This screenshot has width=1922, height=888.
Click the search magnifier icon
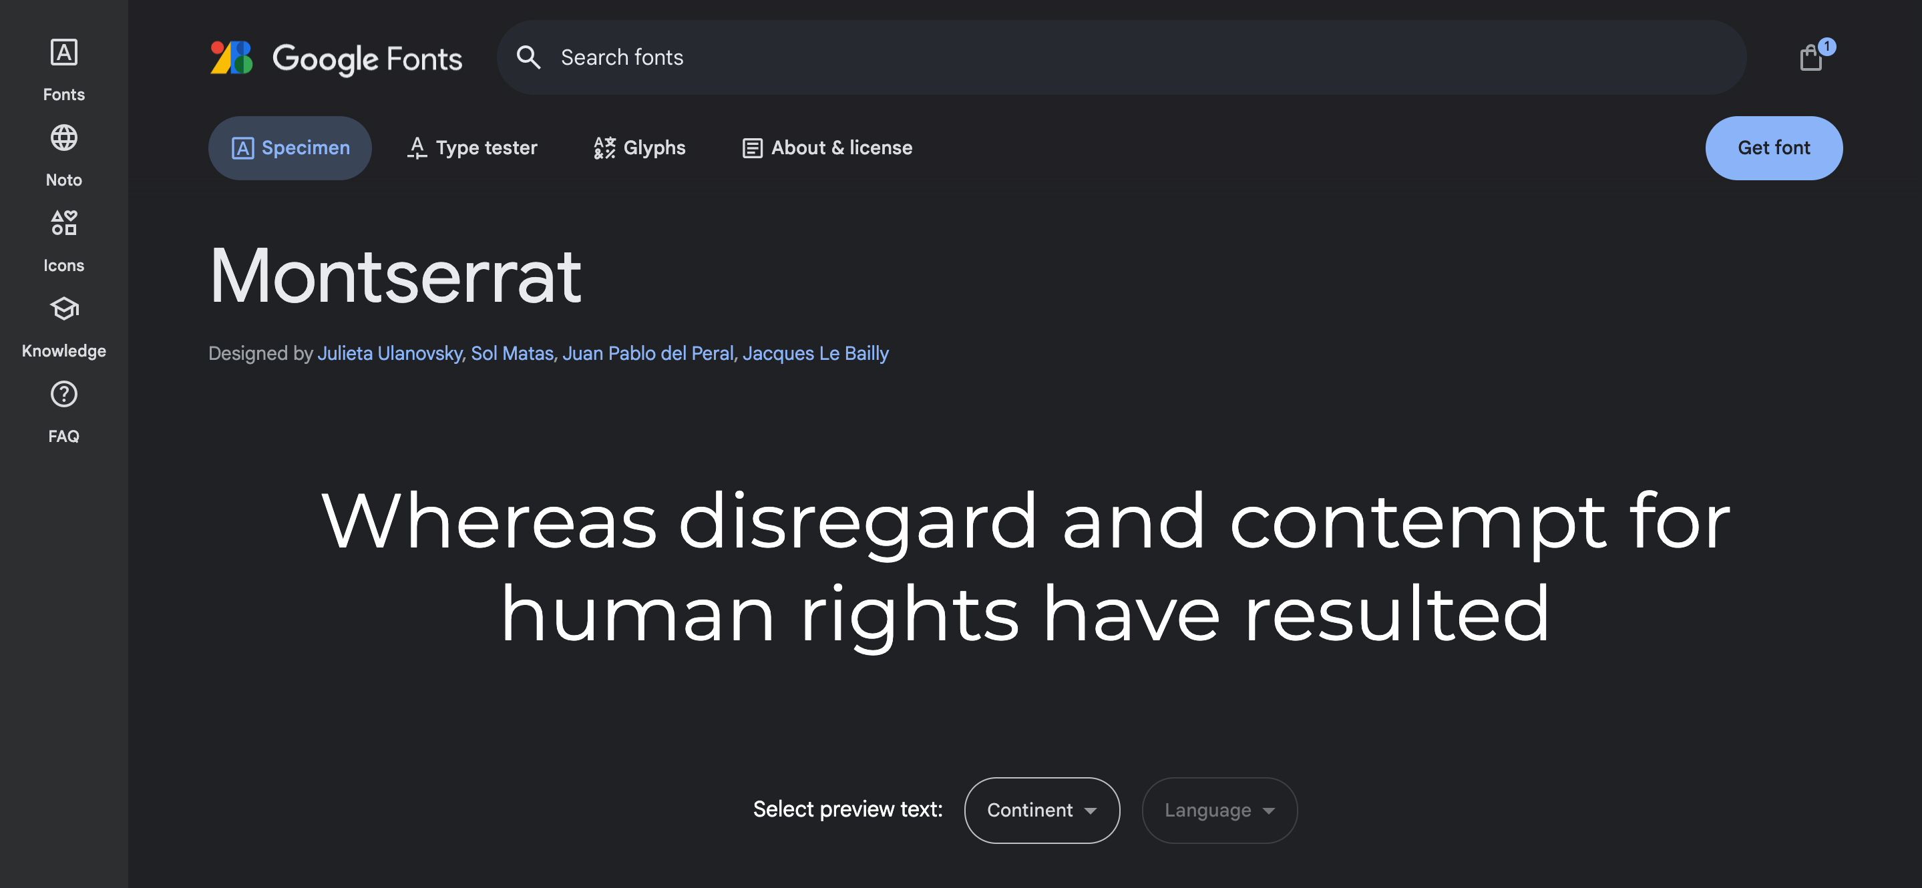coord(528,57)
